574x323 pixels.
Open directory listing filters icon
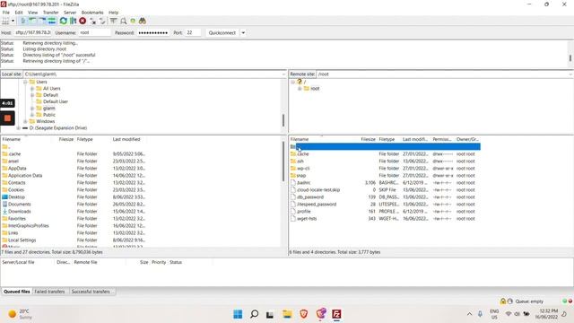[x=114, y=21]
